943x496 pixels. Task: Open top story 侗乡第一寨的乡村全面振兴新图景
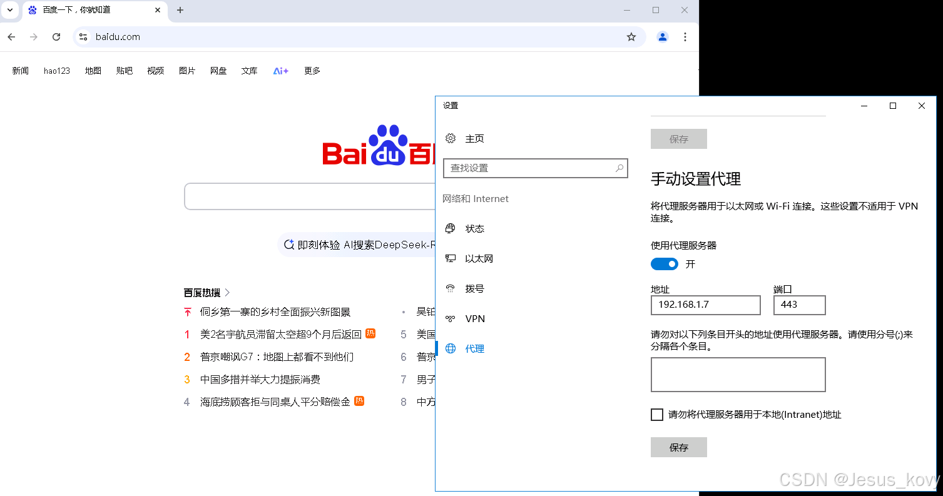point(275,311)
